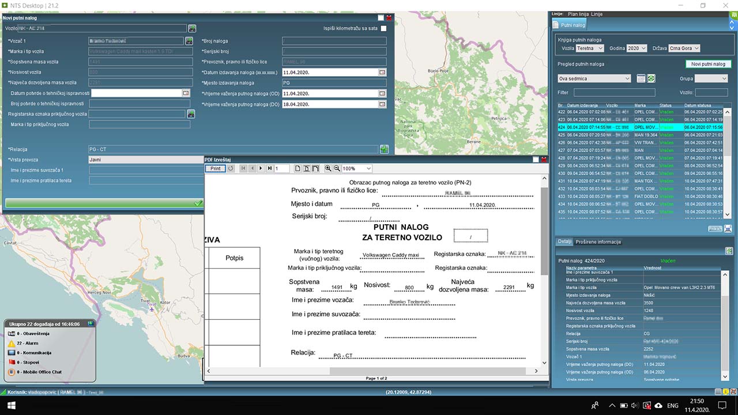Switch to Proširene informacije tab
The image size is (738, 415).
click(x=598, y=242)
